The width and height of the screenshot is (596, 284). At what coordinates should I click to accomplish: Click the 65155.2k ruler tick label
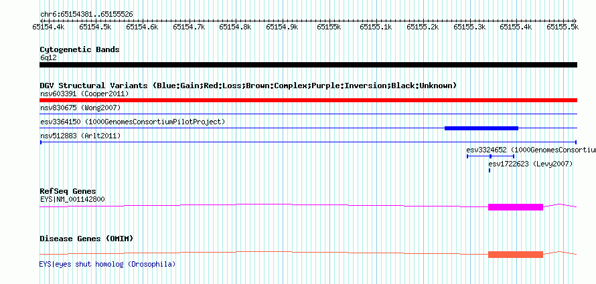pyautogui.click(x=423, y=27)
